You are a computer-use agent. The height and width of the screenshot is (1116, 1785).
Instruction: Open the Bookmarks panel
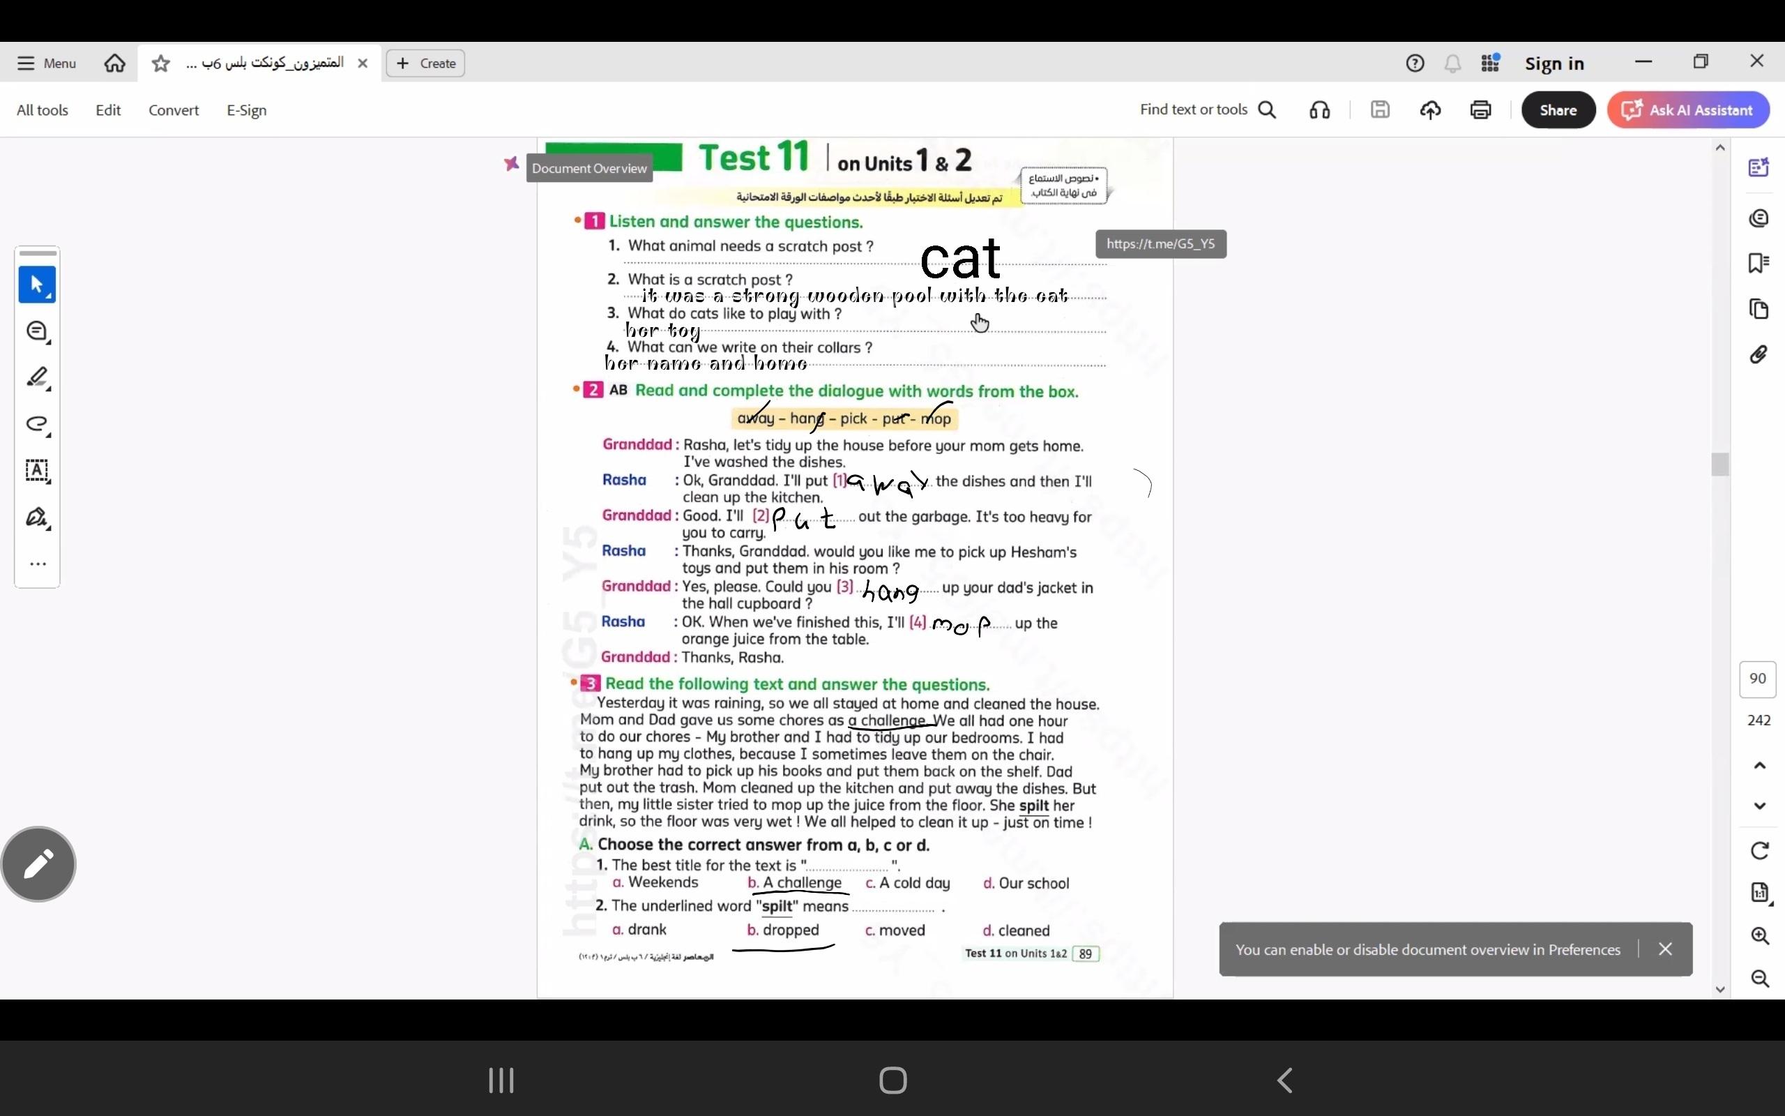1759,263
